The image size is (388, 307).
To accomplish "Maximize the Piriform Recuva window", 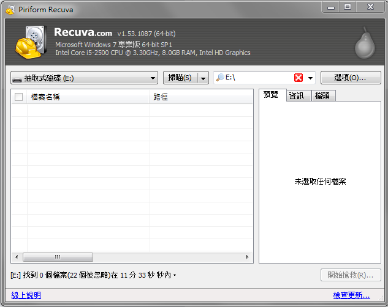I will (348, 7).
